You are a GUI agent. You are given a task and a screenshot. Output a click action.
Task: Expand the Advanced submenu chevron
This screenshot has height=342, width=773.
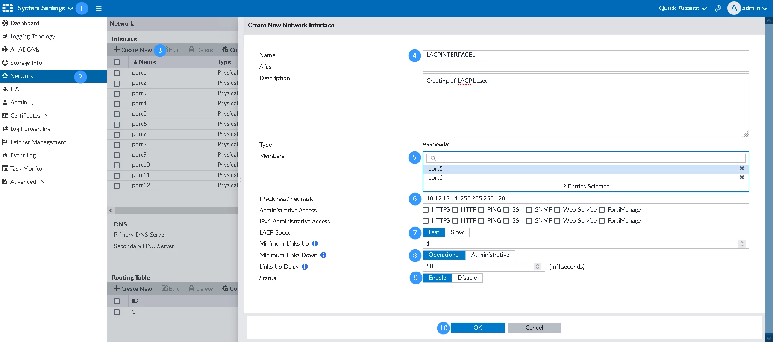click(42, 182)
